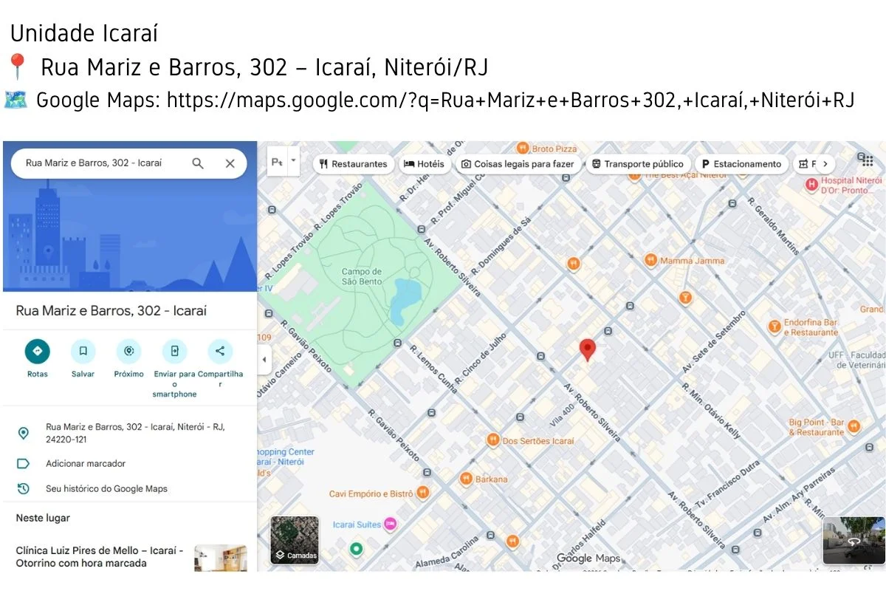Open Rotas directions button
This screenshot has height=591, width=886.
tap(38, 351)
